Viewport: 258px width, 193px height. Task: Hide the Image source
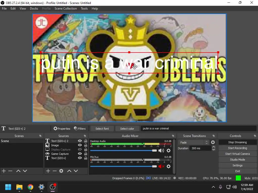[x=80, y=145]
